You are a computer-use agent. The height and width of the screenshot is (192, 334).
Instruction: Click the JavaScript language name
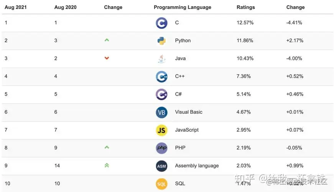click(x=187, y=130)
